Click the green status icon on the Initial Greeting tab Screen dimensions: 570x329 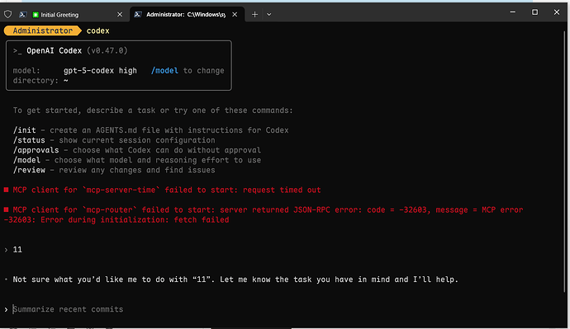pos(36,15)
